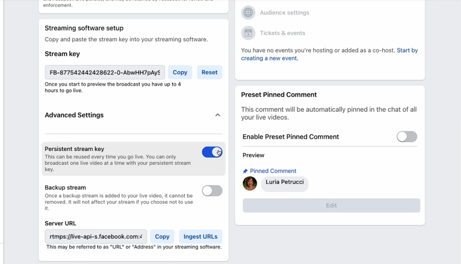Click the pushpin icon beside Pinned Comment
The height and width of the screenshot is (264, 461).
tap(245, 171)
